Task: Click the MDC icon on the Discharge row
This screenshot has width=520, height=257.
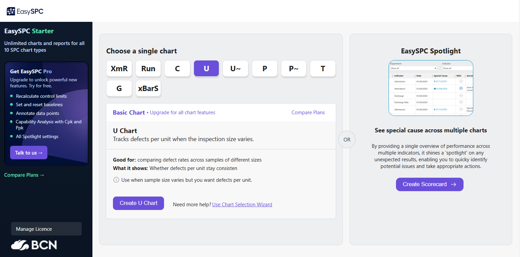Action: pos(461,96)
